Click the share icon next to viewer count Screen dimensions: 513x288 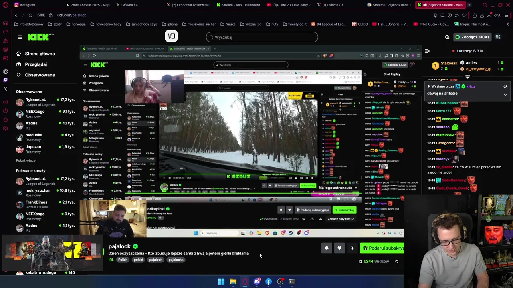[396, 262]
